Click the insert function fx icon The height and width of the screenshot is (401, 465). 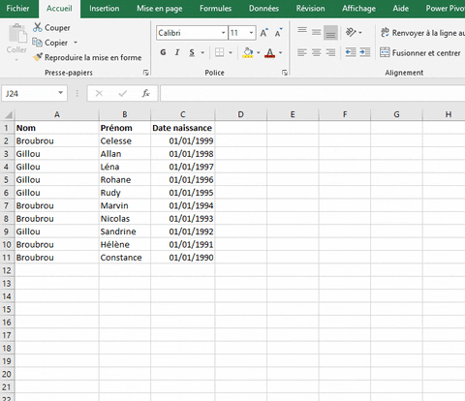[145, 93]
